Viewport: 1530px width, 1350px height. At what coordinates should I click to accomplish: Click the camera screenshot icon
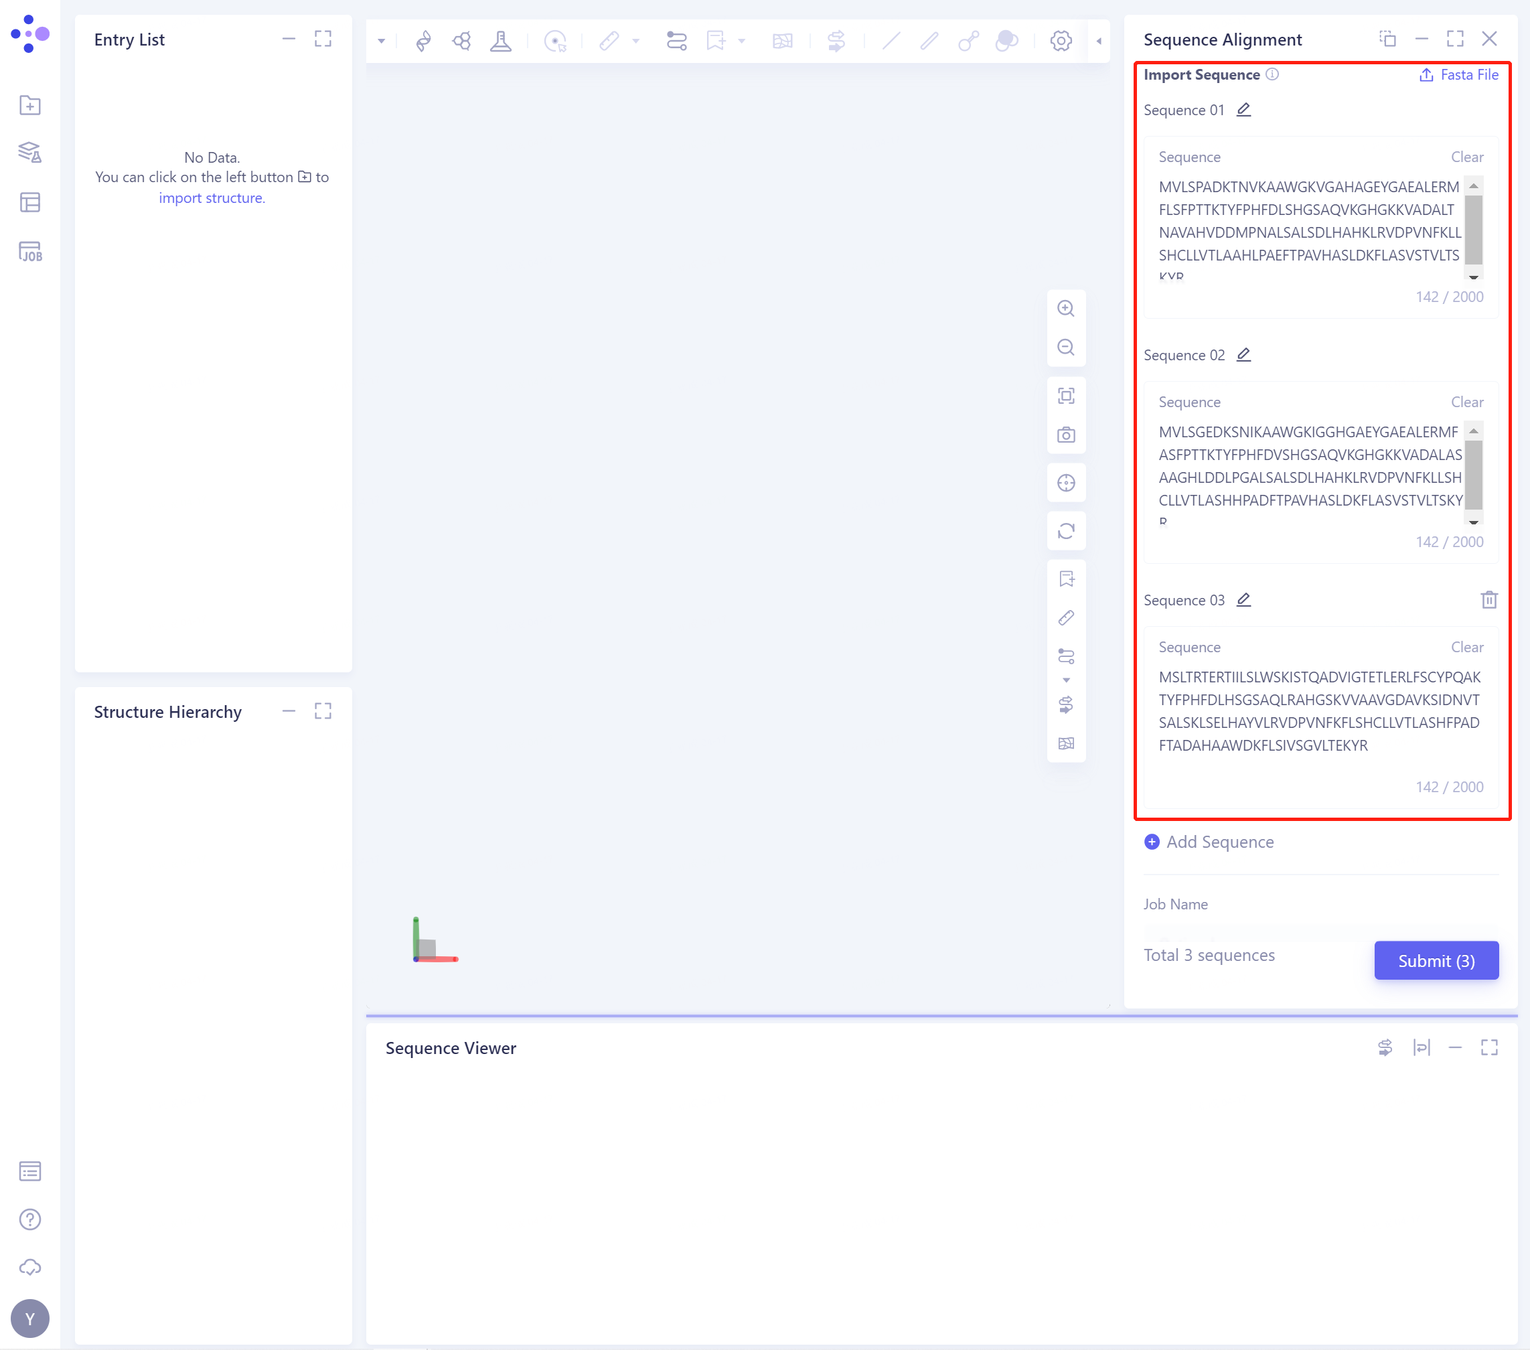(1066, 435)
